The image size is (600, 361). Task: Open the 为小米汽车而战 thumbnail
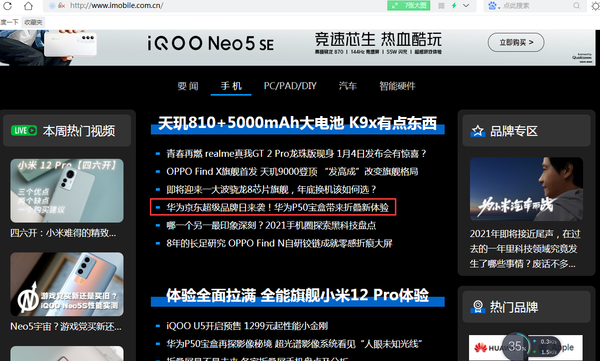526,189
